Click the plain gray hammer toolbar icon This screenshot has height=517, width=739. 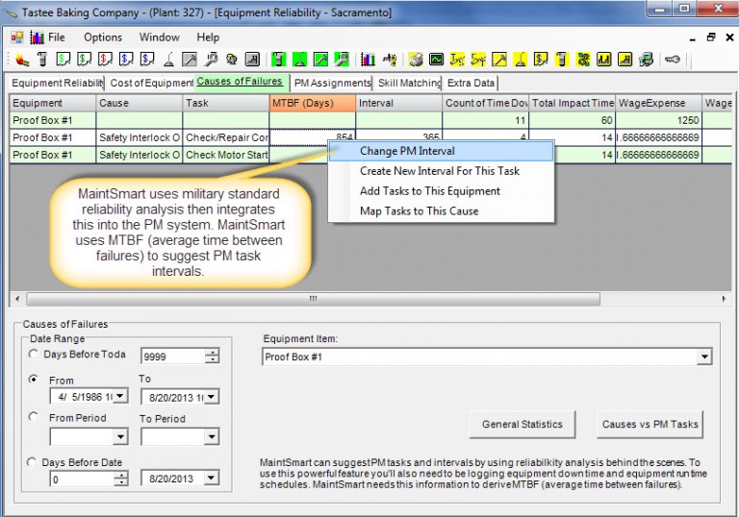coord(190,60)
